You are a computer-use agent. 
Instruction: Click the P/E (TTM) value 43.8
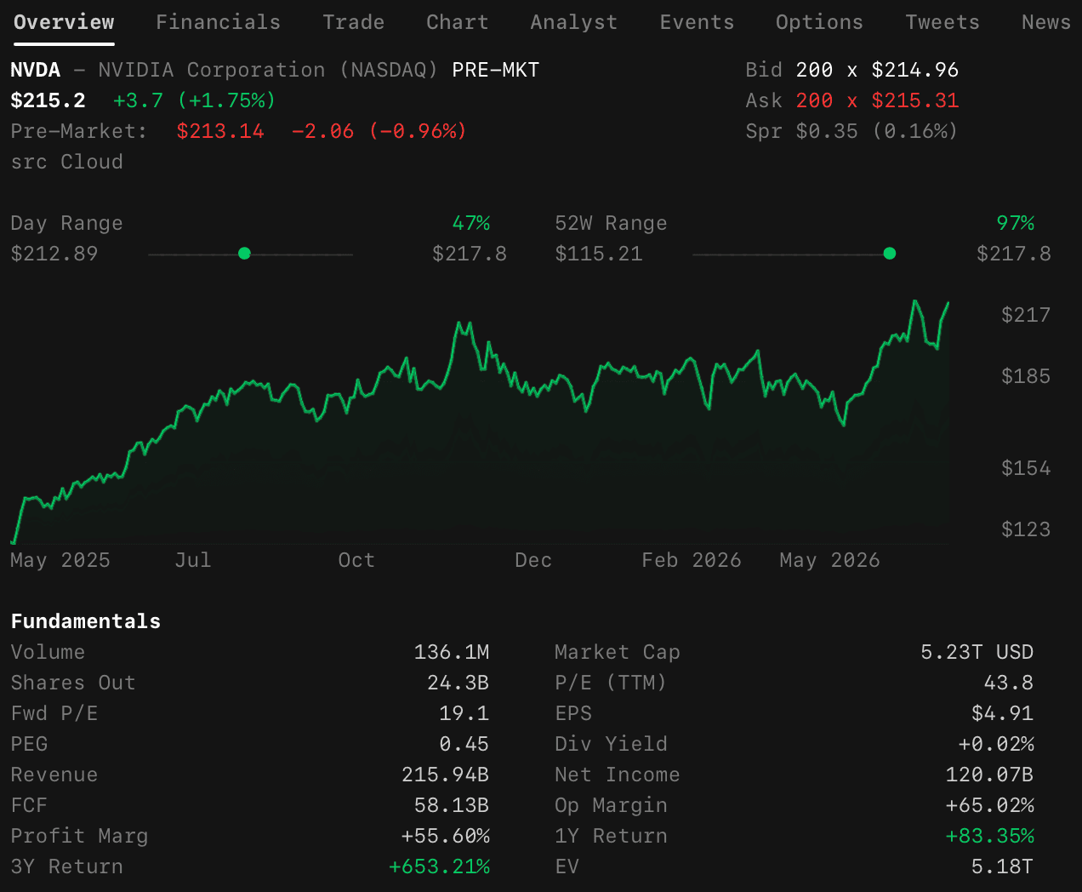point(1009,683)
